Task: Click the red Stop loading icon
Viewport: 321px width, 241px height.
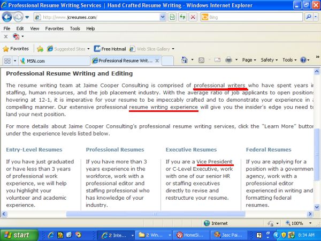Action: tap(193, 17)
